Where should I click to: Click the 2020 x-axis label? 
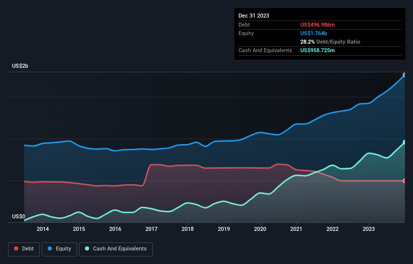260,229
